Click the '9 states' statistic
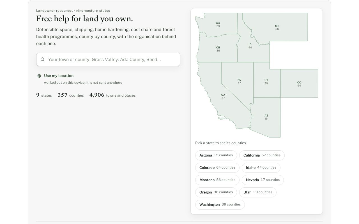Viewport: 359px width, 224px height. coord(44,95)
